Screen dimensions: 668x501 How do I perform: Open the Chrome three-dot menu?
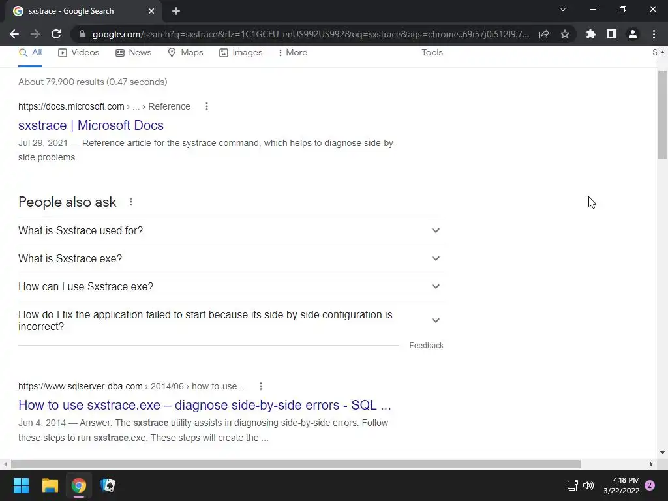[654, 34]
